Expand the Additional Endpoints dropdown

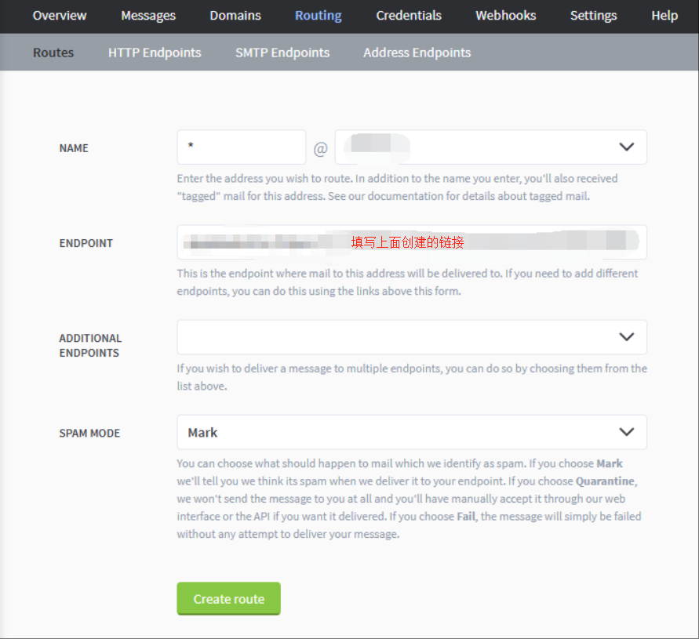pos(411,337)
